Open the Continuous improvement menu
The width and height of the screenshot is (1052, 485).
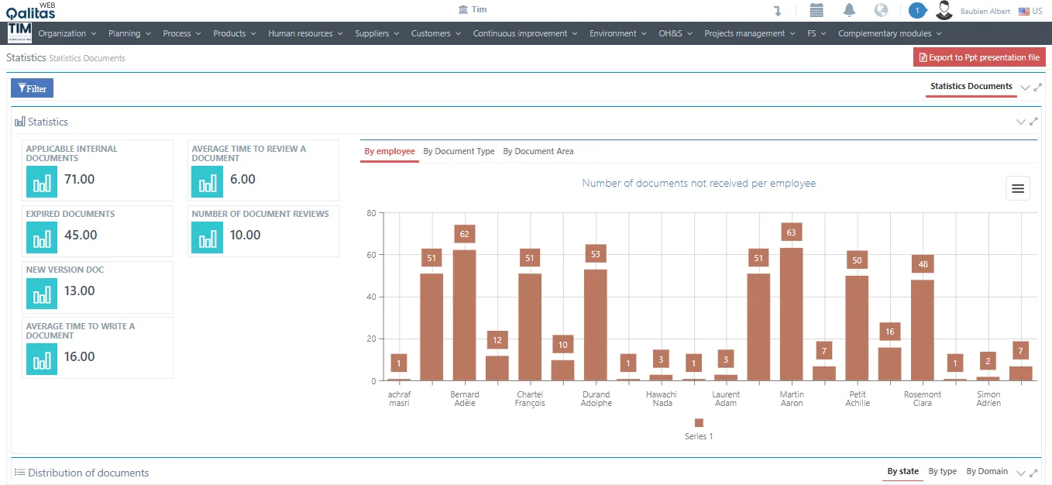coord(525,33)
